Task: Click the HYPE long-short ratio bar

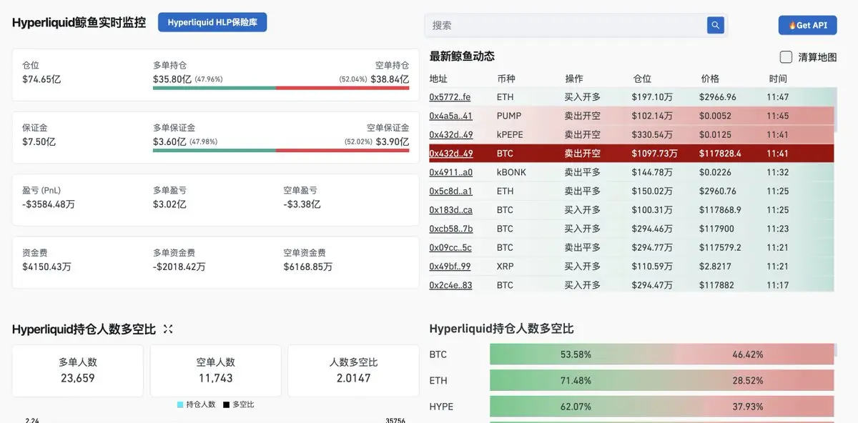Action: (662, 407)
